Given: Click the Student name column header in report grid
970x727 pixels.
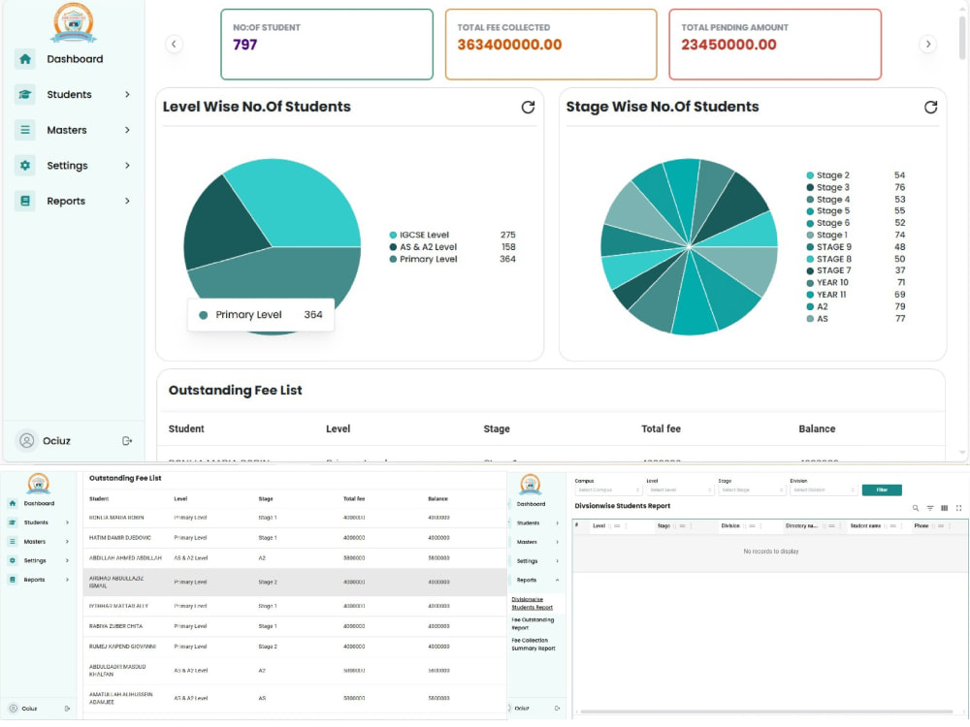Looking at the screenshot, I should point(865,526).
